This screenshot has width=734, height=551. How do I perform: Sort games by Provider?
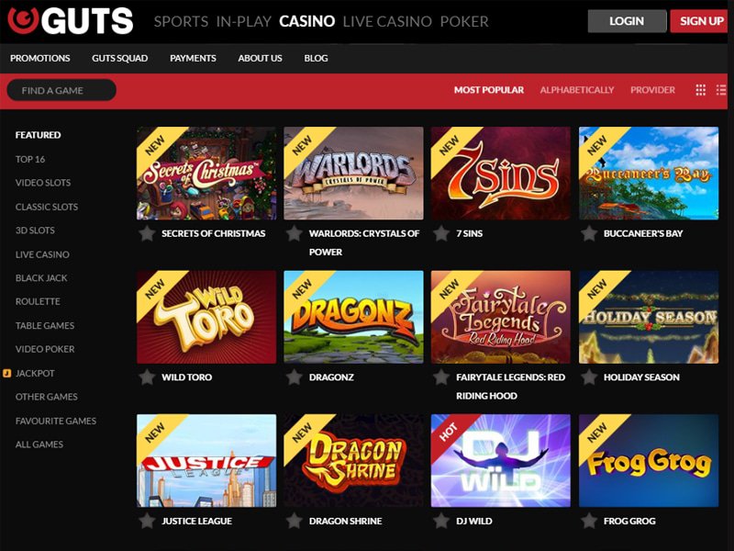[x=652, y=90]
